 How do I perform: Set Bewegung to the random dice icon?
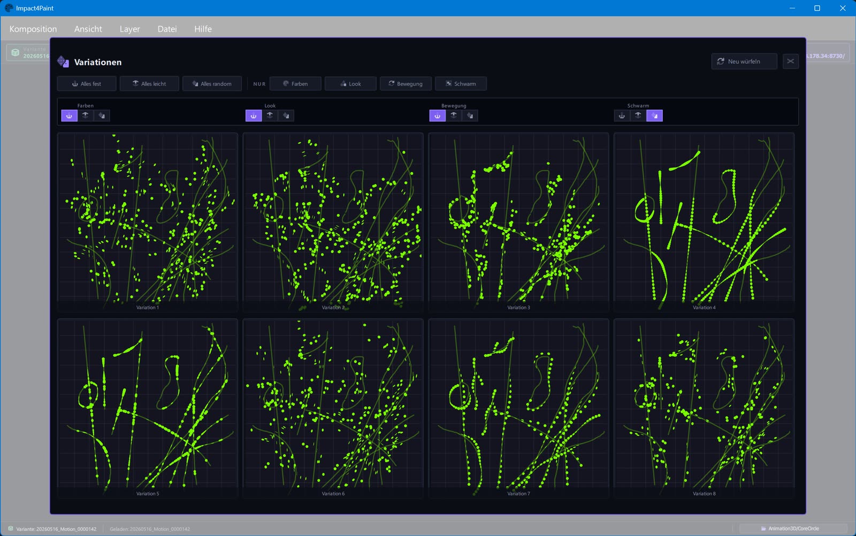click(470, 116)
